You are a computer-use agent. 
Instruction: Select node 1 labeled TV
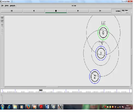[x=101, y=53]
